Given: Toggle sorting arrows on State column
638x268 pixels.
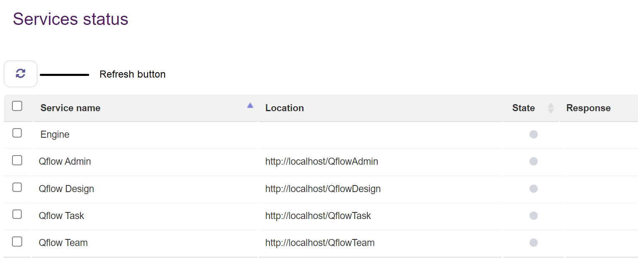Looking at the screenshot, I should click(551, 108).
